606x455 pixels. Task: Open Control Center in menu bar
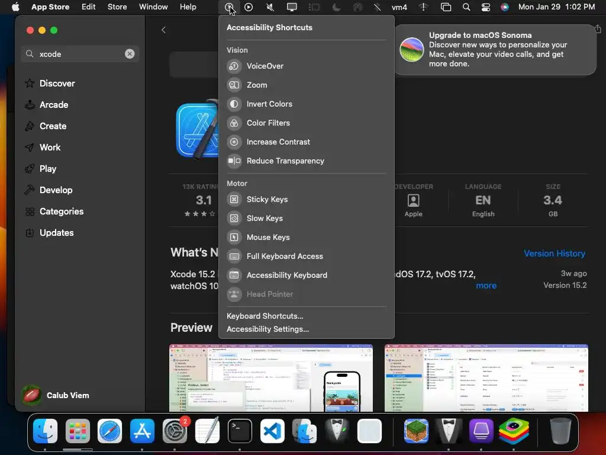click(x=486, y=7)
